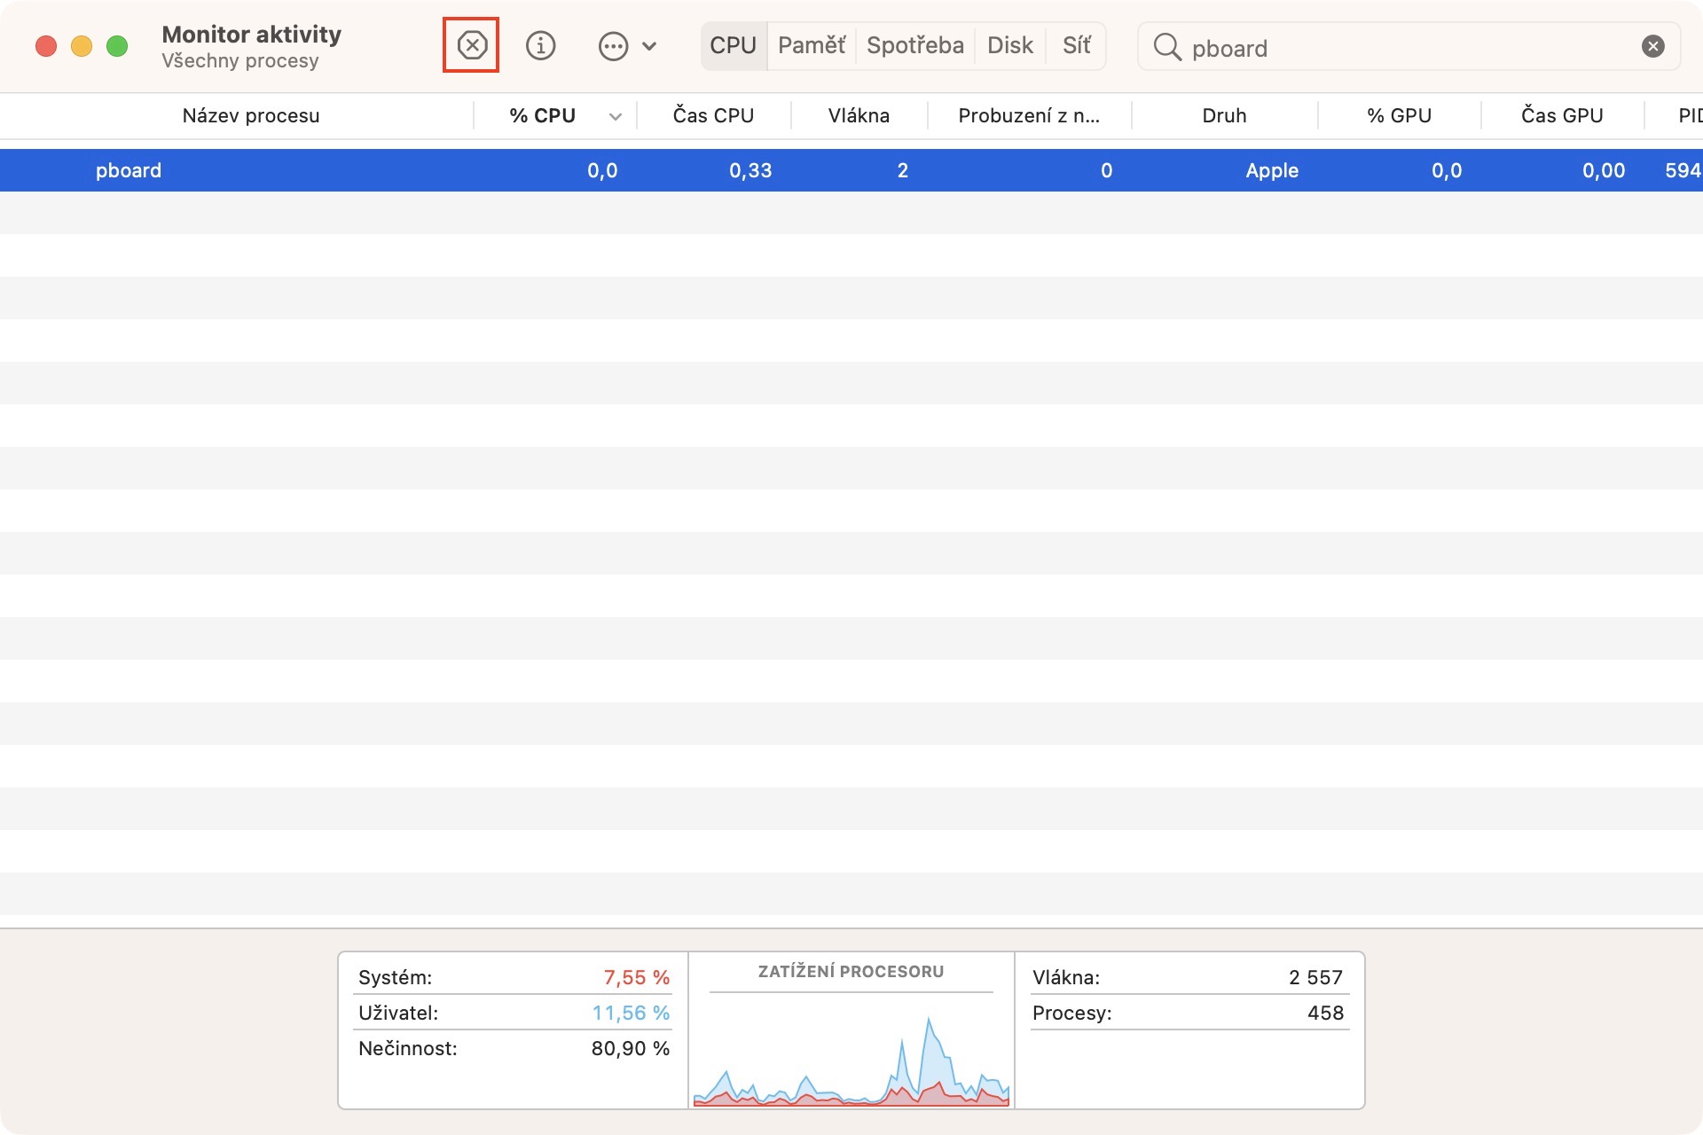Switch to the Paměť tab
The height and width of the screenshot is (1135, 1703).
(811, 45)
